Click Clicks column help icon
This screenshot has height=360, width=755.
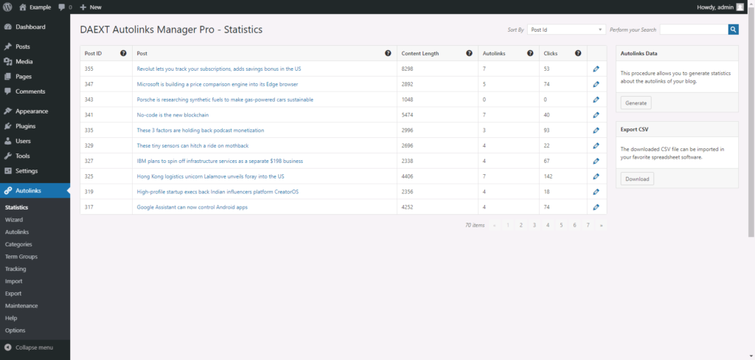(x=578, y=54)
